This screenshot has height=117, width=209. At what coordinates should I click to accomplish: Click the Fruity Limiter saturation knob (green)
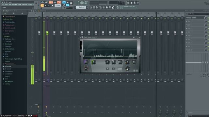[94, 62]
